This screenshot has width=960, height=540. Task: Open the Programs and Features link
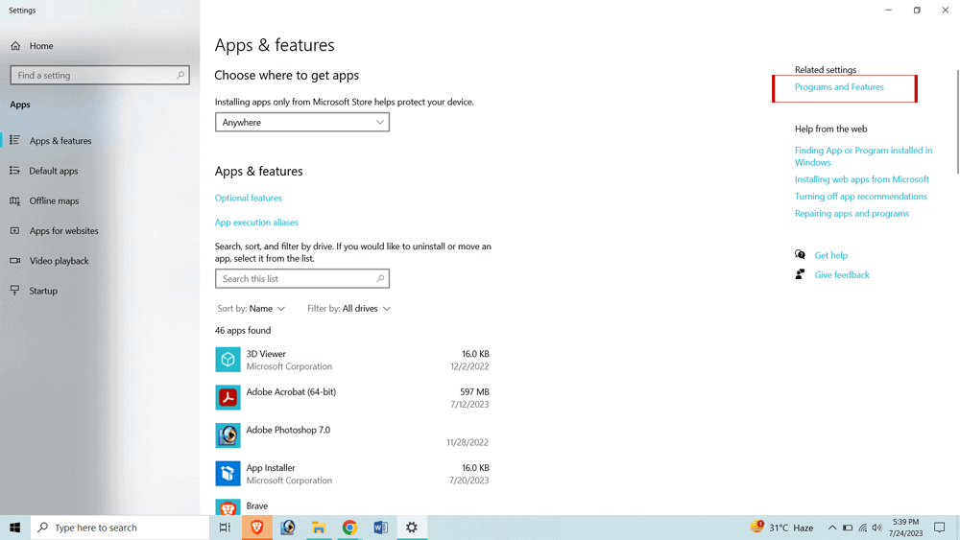coord(839,87)
